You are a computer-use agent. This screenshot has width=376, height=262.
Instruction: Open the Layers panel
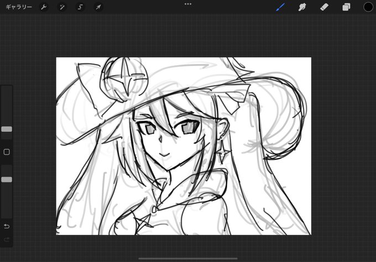346,7
